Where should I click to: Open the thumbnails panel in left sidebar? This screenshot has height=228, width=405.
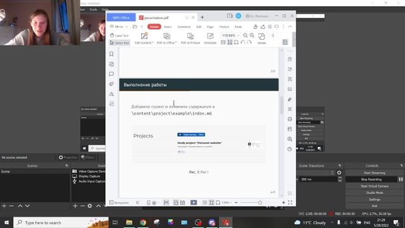(111, 64)
